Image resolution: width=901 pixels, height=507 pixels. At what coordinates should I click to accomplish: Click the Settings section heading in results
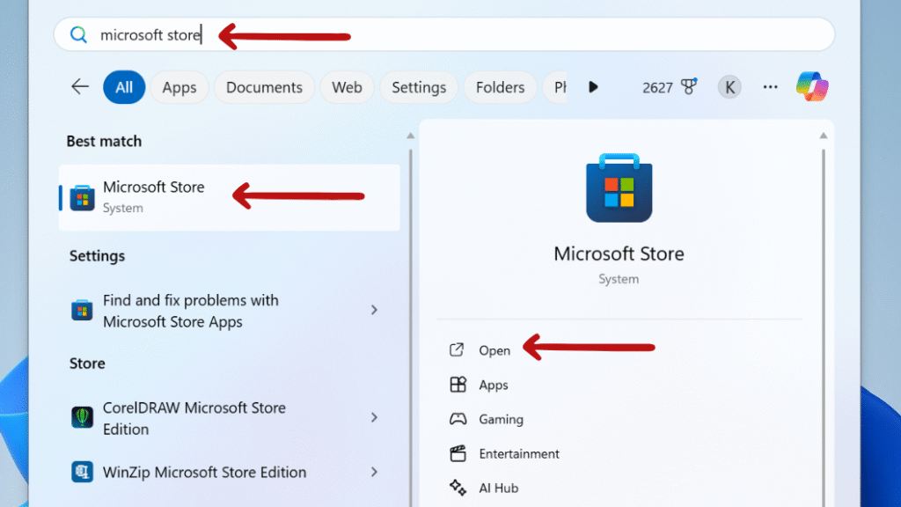click(97, 256)
